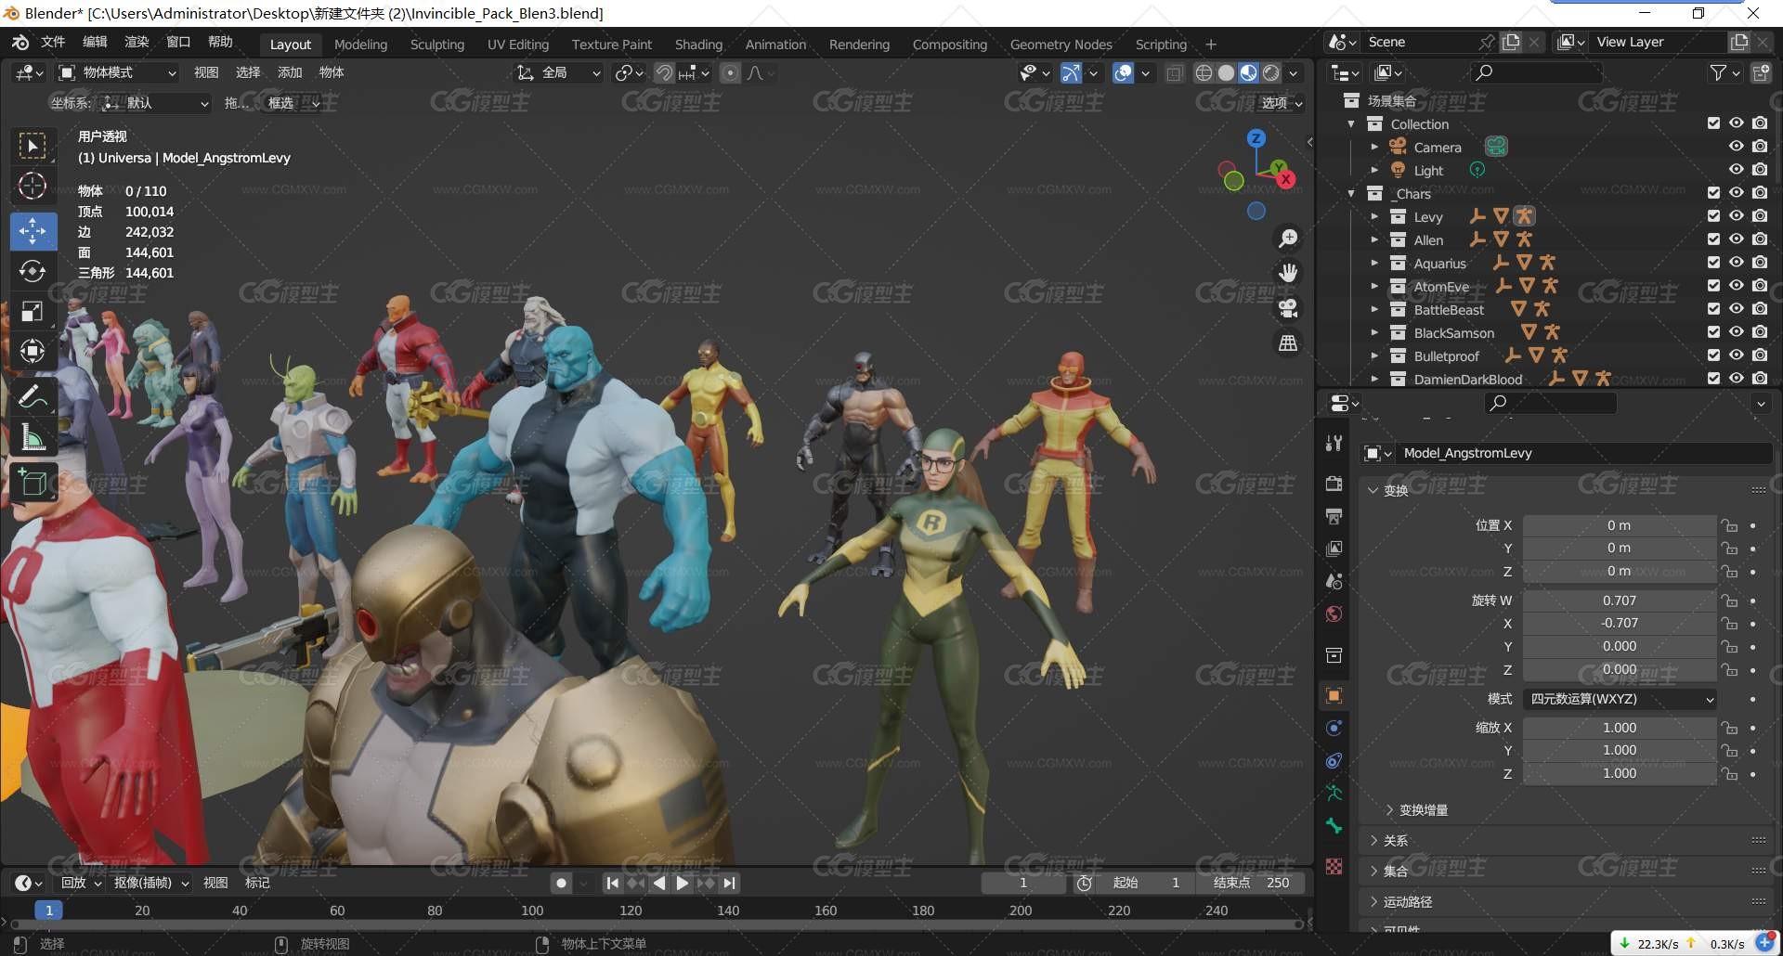Image resolution: width=1783 pixels, height=956 pixels.
Task: Open the 文件 menu
Action: [53, 42]
